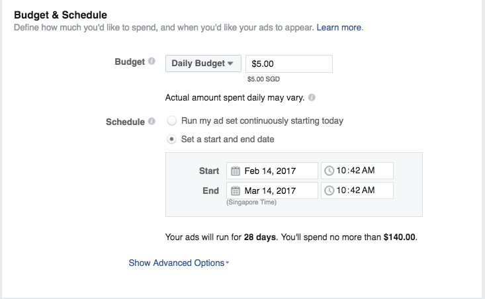Click info icon after 'may vary' text
485x299 pixels.
pyautogui.click(x=312, y=98)
